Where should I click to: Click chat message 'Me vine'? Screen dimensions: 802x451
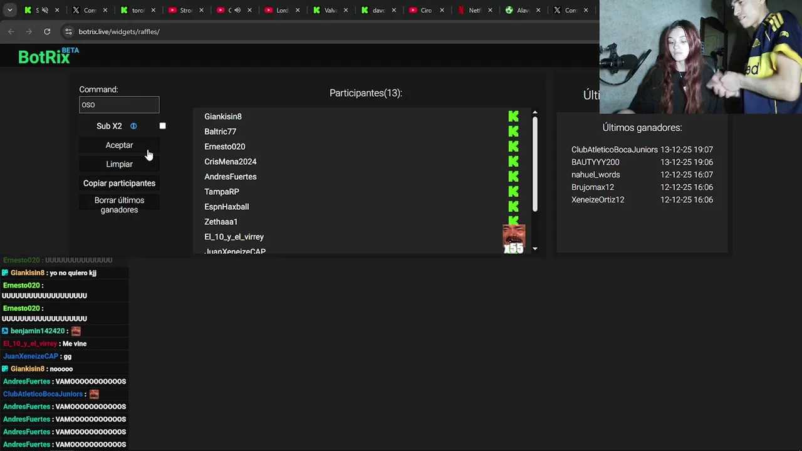click(75, 344)
